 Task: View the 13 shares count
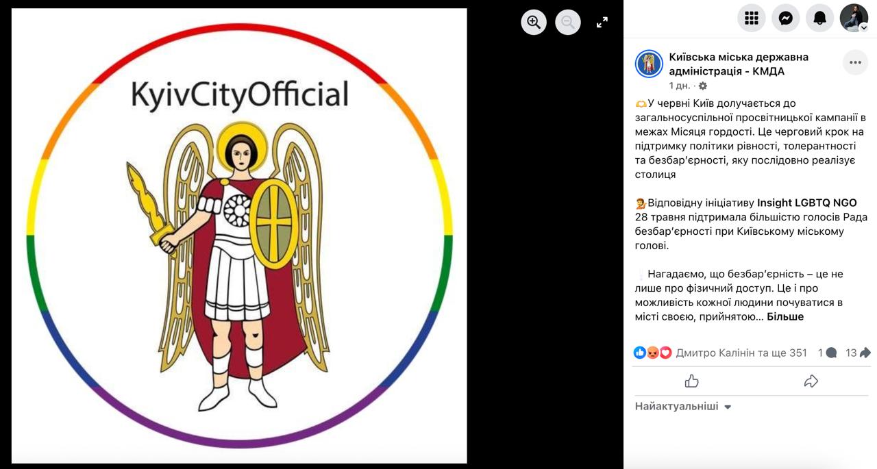(858, 353)
